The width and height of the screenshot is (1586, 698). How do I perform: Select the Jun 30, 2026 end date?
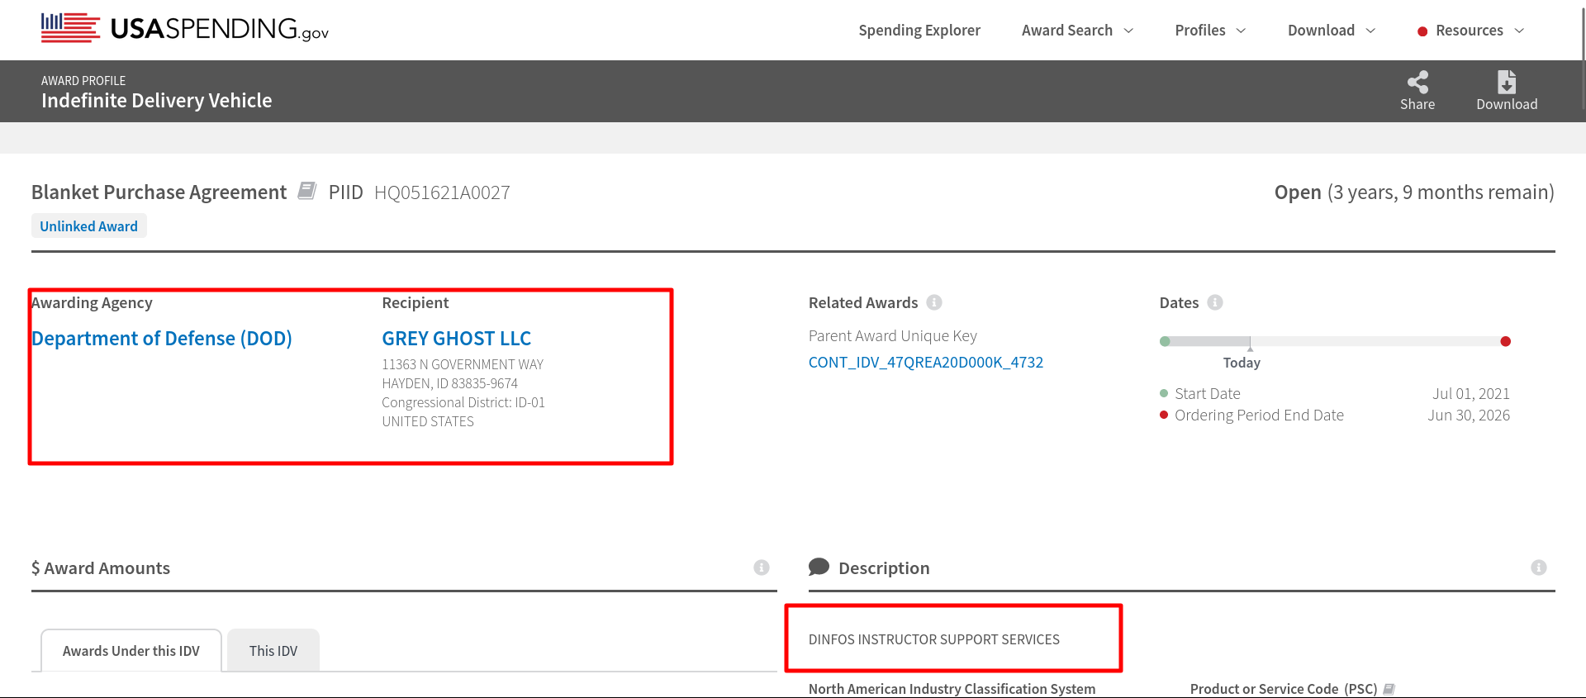tap(1469, 415)
